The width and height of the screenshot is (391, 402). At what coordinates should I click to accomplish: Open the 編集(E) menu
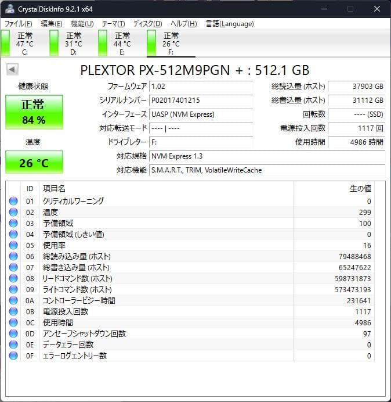[52, 24]
